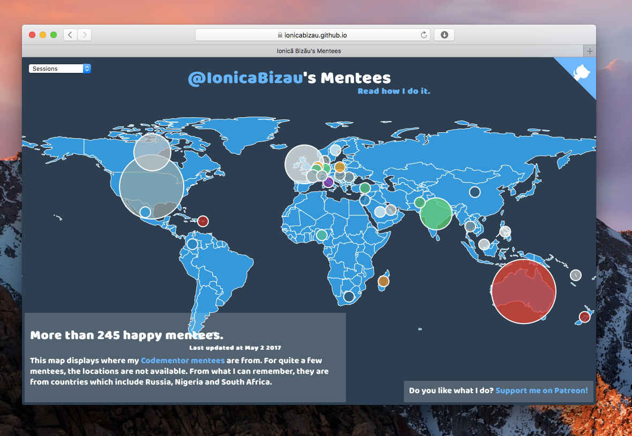Select the bubble on South Africa
Screen dimensions: 632x436
[349, 297]
